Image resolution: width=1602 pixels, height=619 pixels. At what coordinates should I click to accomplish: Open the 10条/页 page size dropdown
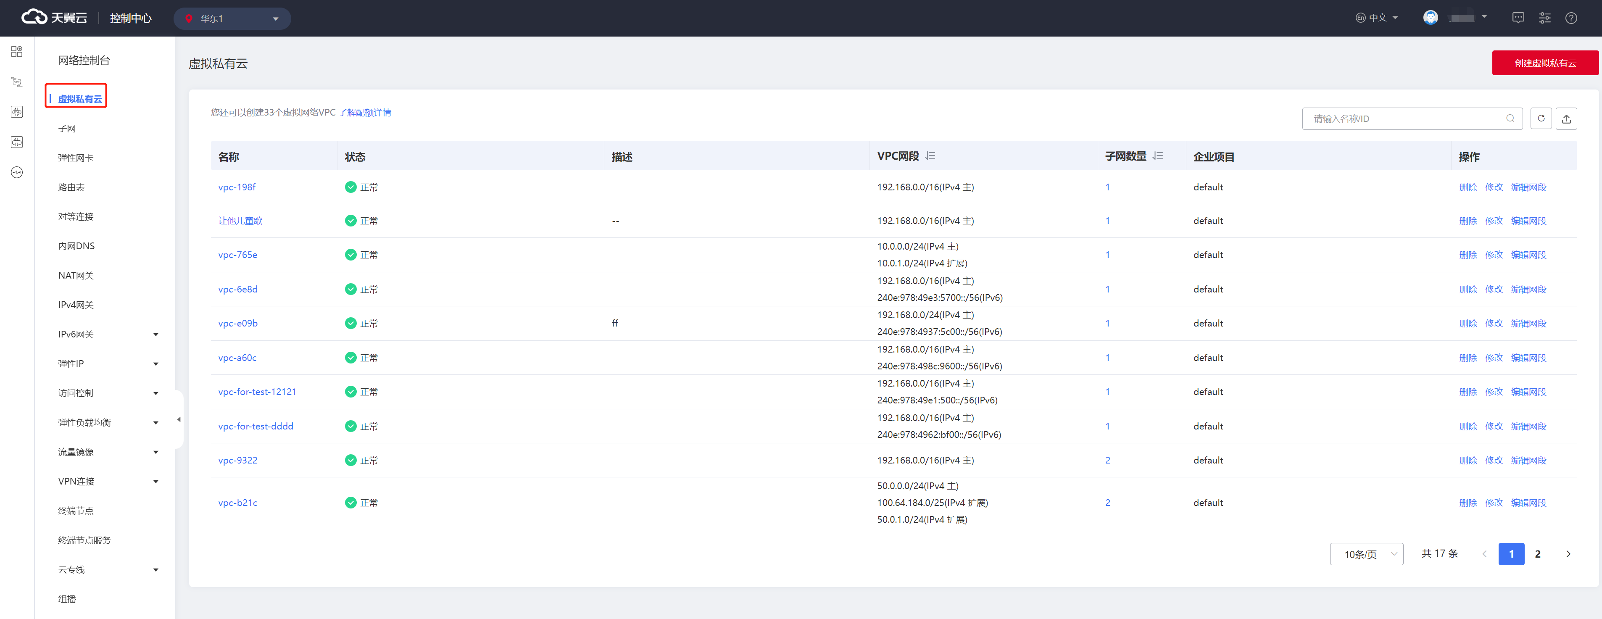1366,554
